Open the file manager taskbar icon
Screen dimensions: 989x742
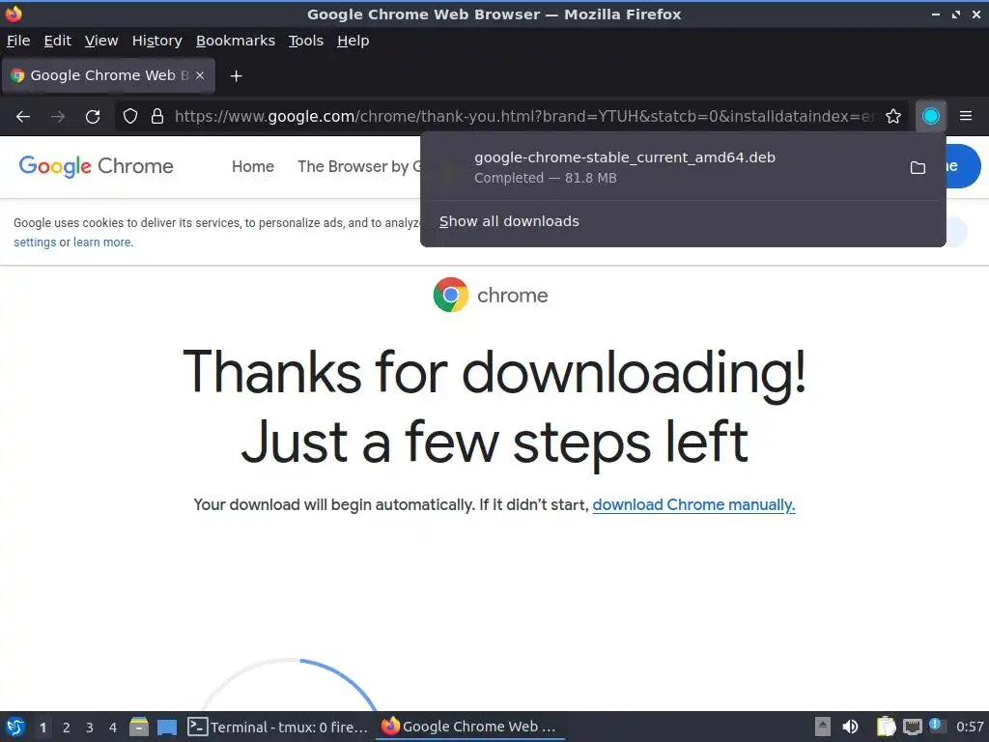[139, 727]
